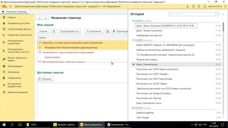Open Windows taskbar search
The width and height of the screenshot is (228, 128).
(12, 125)
